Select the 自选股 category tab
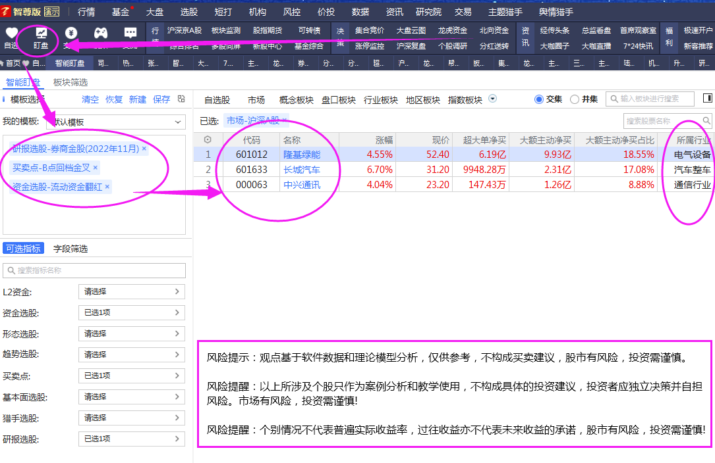715x463 pixels. coord(217,100)
